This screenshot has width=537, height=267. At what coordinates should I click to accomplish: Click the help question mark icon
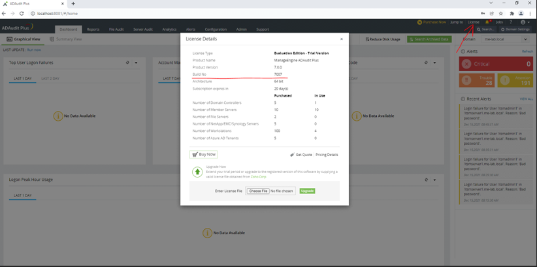pyautogui.click(x=511, y=22)
